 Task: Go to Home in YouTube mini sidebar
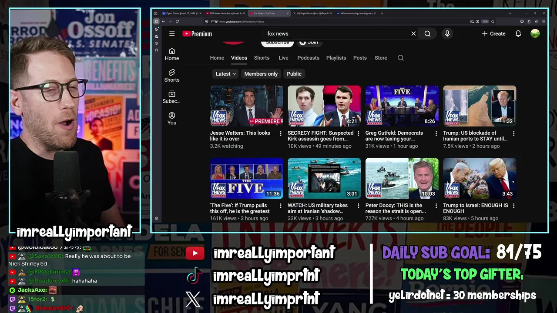(172, 54)
